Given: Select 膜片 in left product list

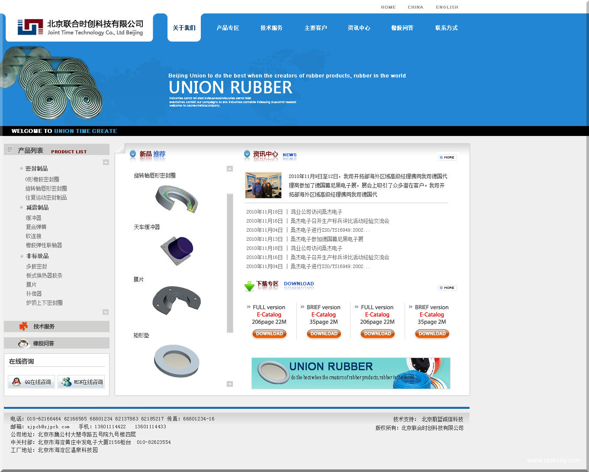Looking at the screenshot, I should pos(31,284).
